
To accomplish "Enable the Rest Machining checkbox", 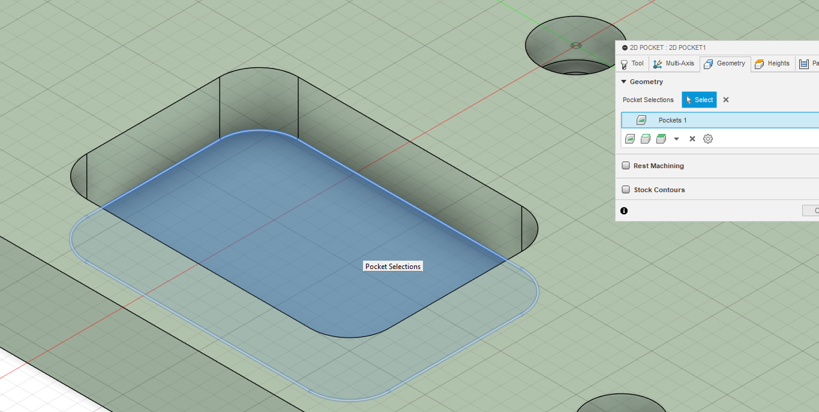I will click(626, 166).
